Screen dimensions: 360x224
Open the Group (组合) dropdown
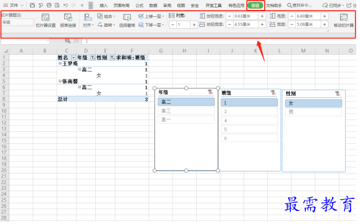pyautogui.click(x=106, y=16)
